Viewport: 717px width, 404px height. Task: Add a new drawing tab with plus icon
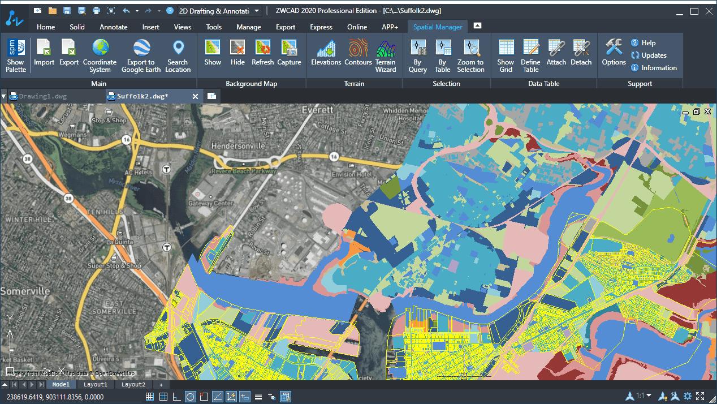click(x=211, y=96)
